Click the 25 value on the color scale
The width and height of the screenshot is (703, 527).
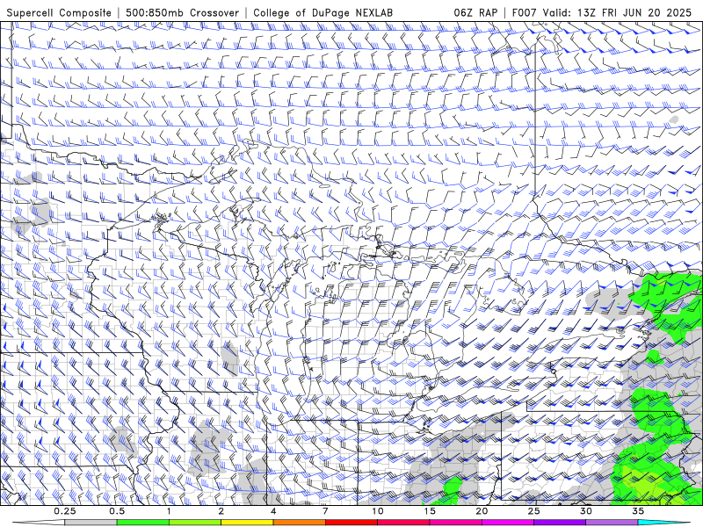pyautogui.click(x=533, y=511)
